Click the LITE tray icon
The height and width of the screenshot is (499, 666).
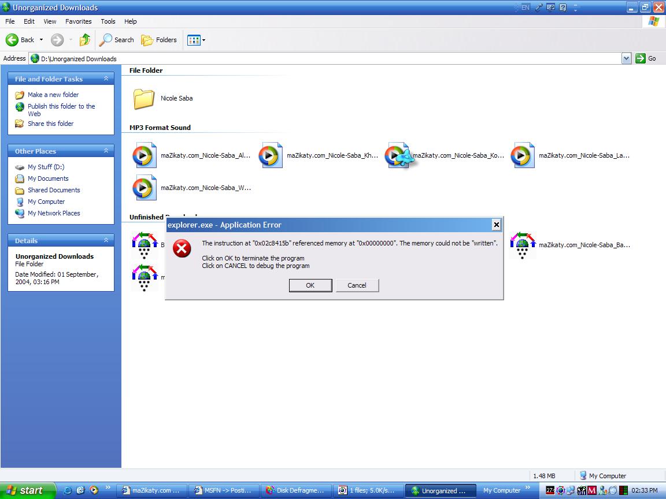[582, 490]
